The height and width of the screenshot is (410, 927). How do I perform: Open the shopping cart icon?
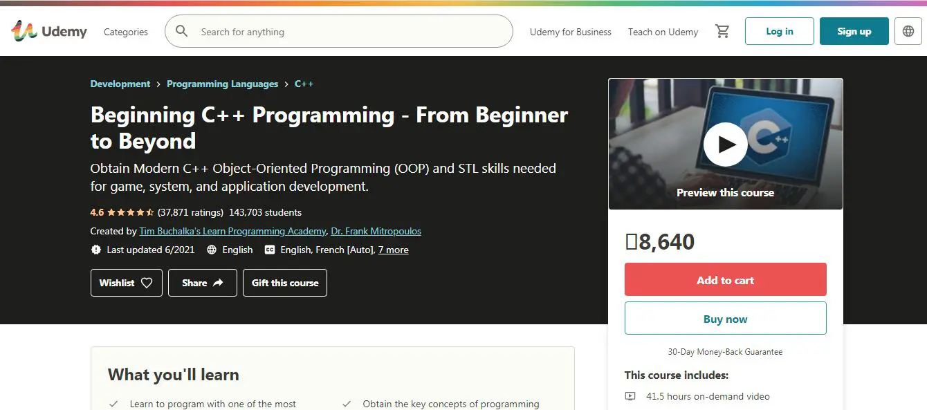coord(722,31)
